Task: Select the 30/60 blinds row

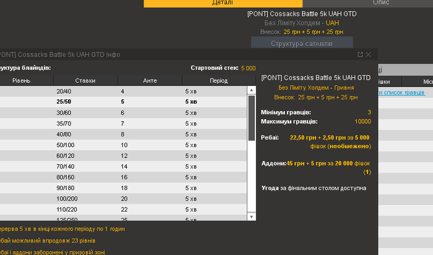Action: click(x=124, y=113)
